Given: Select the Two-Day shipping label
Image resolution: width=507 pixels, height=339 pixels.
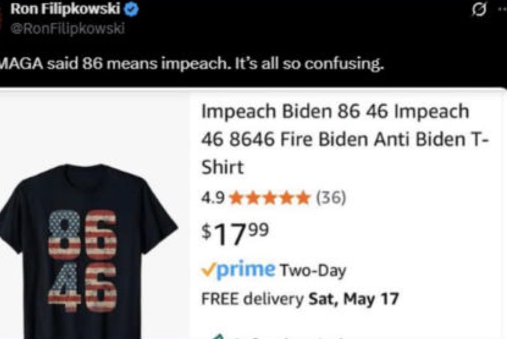Looking at the screenshot, I should point(312,270).
